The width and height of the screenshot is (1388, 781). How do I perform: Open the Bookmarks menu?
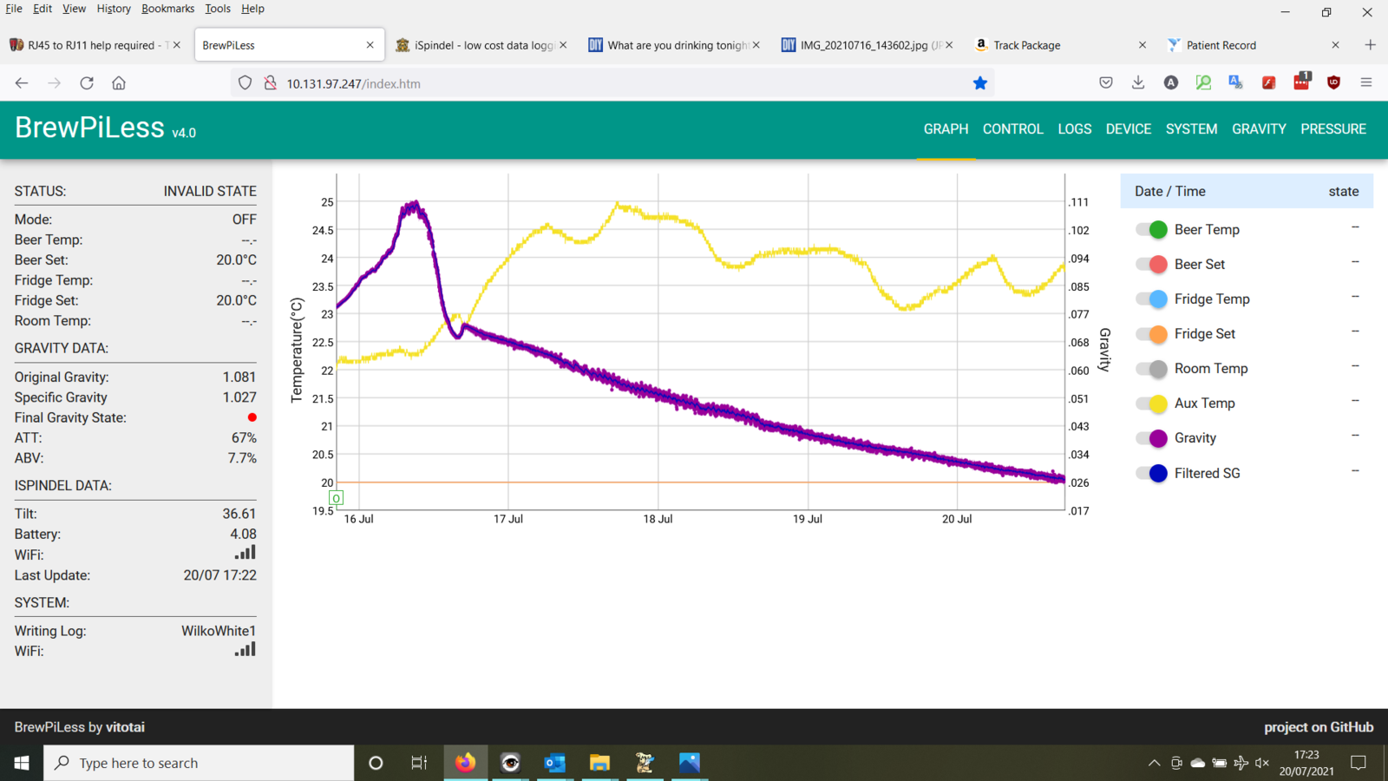point(167,9)
